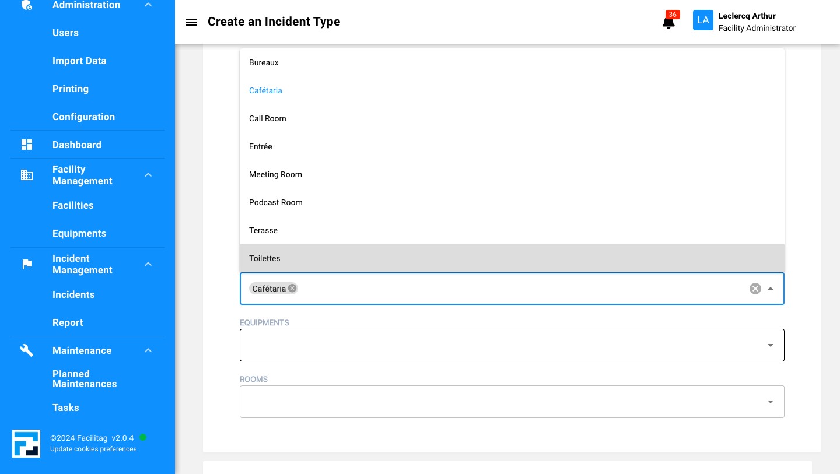Remove the Cafétaria chip

292,288
